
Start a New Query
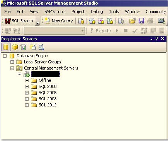(59, 21)
